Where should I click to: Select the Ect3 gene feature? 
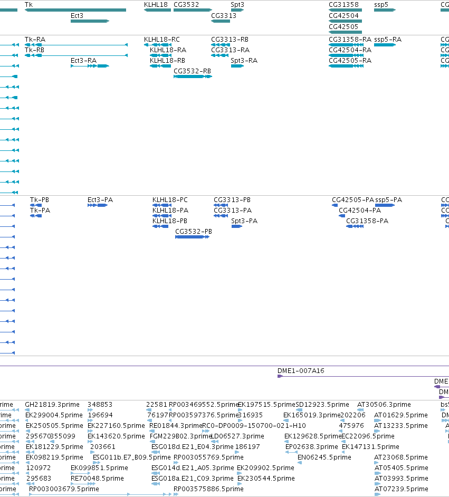pos(90,21)
